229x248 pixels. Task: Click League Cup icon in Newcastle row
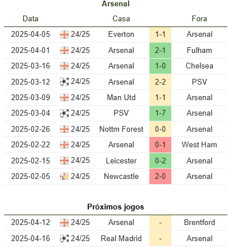click(x=64, y=177)
